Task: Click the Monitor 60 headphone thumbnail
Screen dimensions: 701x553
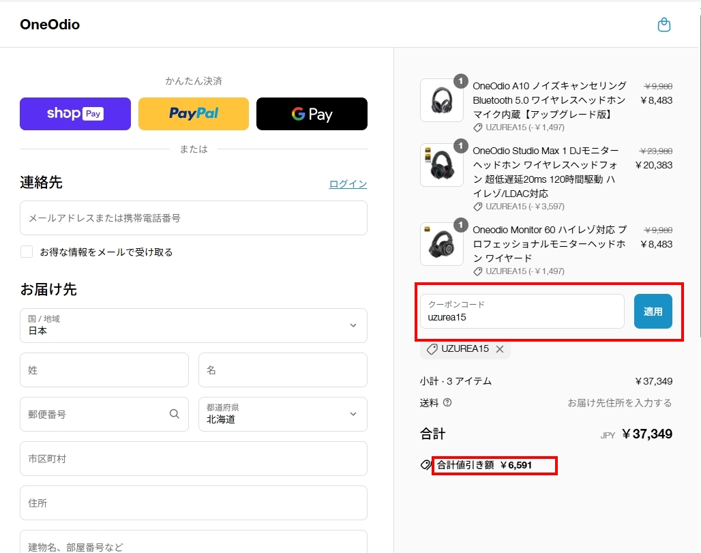Action: 442,244
